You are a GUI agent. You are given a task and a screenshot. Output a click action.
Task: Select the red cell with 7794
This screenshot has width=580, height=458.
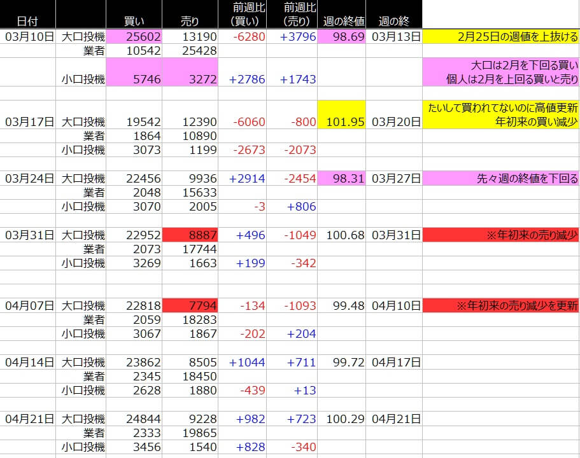190,305
